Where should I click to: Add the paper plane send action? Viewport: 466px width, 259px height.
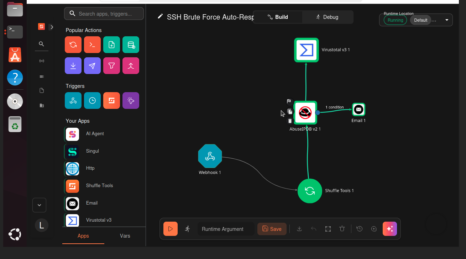[92, 66]
